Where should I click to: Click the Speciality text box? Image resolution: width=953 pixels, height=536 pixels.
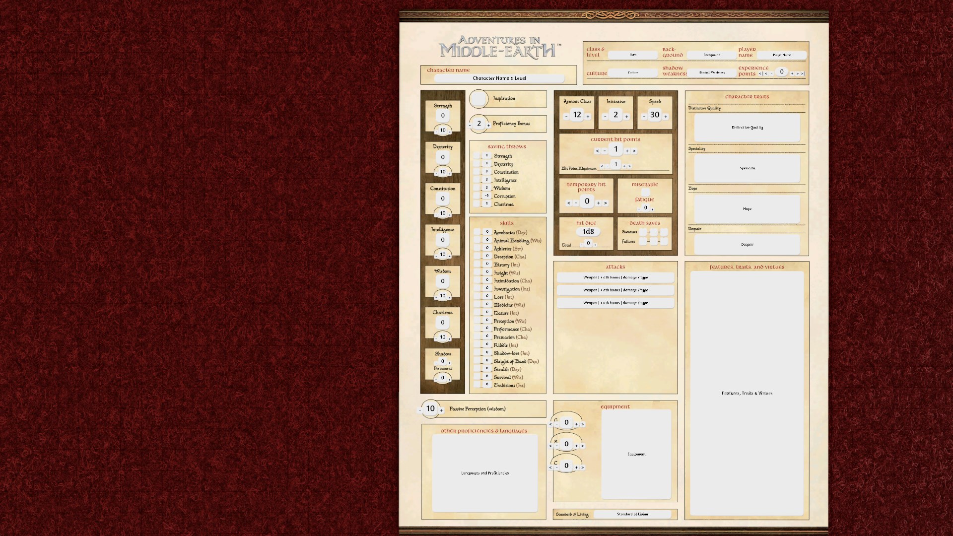(747, 168)
